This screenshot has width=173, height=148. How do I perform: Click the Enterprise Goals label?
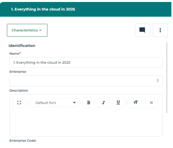click(x=23, y=141)
